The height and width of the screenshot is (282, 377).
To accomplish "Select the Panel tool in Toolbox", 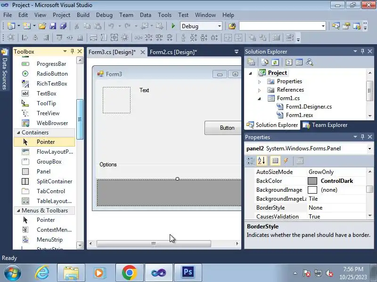I will point(44,172).
